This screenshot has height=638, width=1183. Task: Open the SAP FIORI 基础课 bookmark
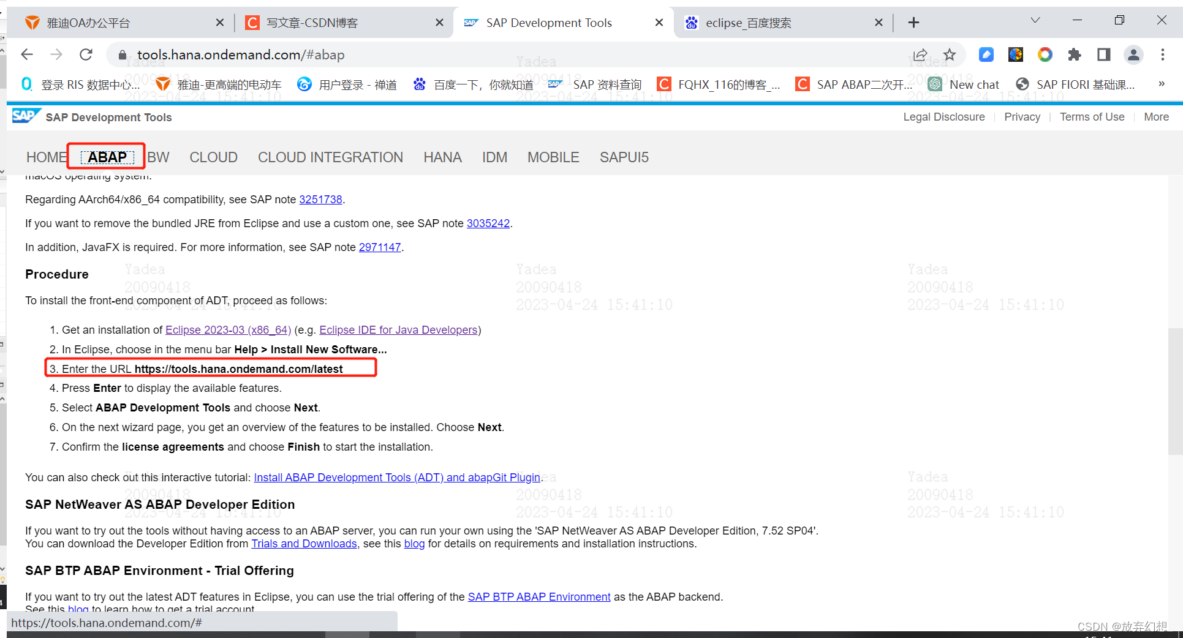(x=1075, y=84)
